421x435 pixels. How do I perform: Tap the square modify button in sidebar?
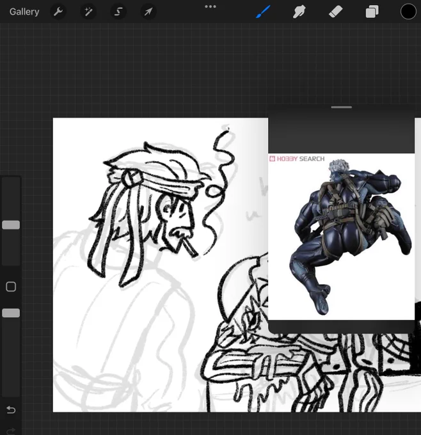tap(11, 287)
